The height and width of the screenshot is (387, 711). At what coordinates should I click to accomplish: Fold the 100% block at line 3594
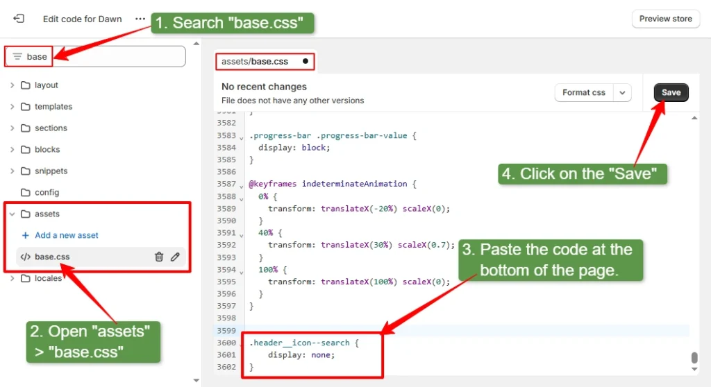[x=241, y=272]
